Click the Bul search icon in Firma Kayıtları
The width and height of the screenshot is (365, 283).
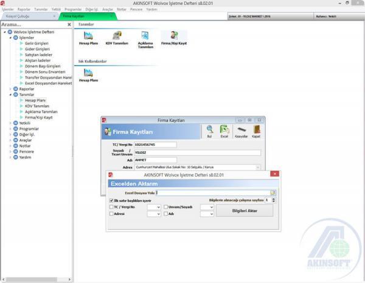(x=209, y=131)
